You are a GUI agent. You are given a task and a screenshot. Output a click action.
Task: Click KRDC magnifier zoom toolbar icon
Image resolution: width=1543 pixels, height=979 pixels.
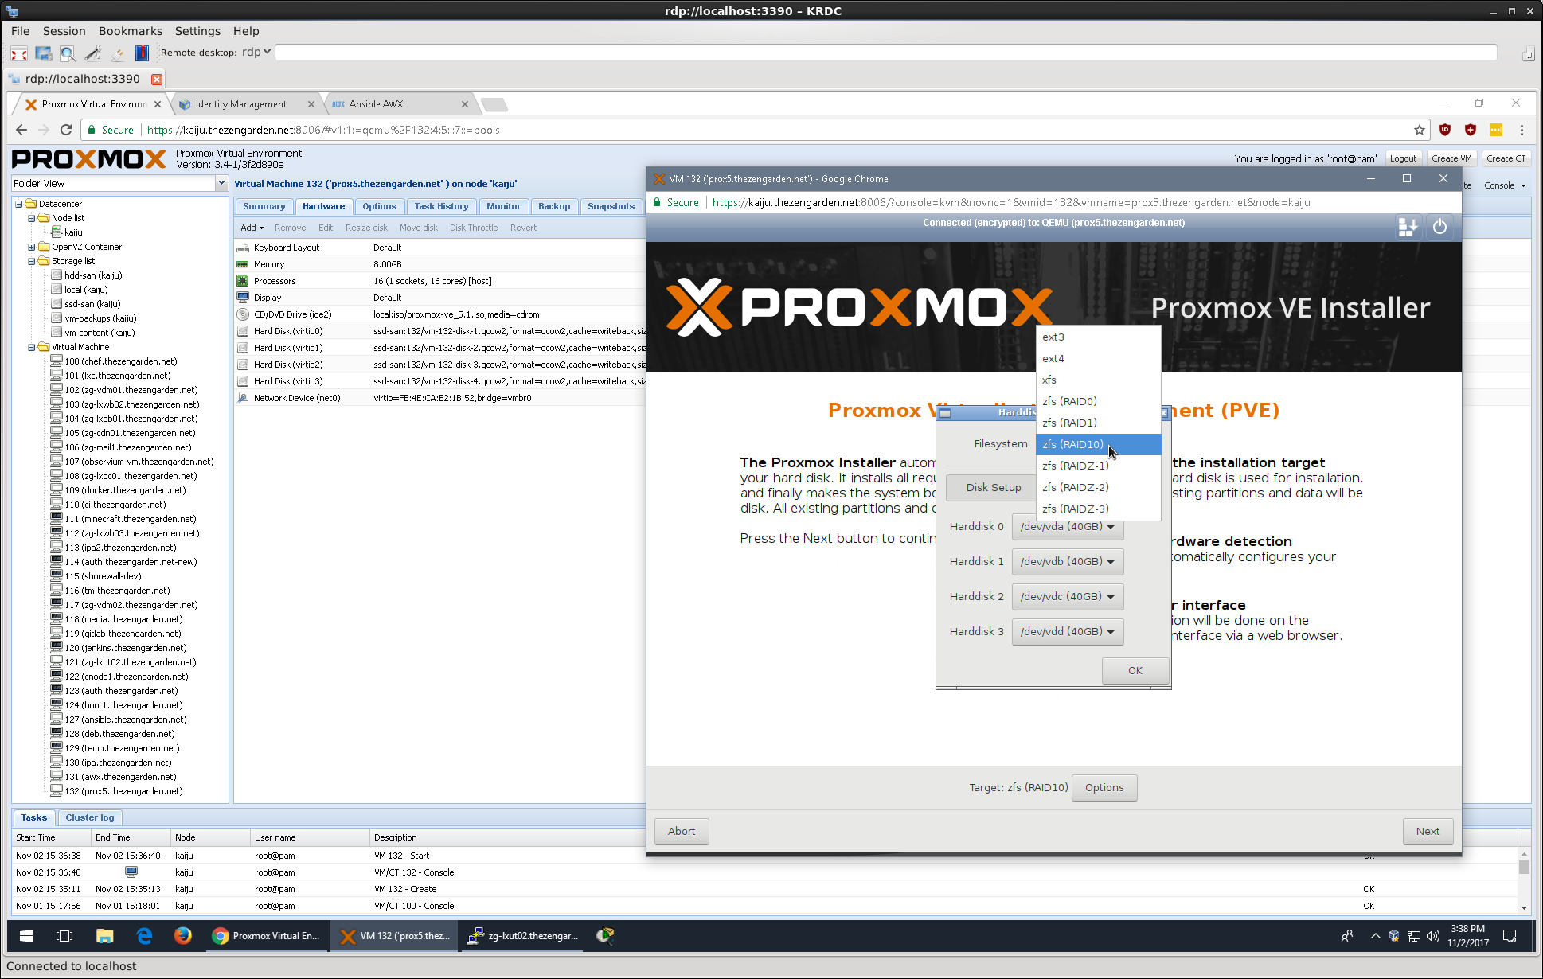[68, 53]
